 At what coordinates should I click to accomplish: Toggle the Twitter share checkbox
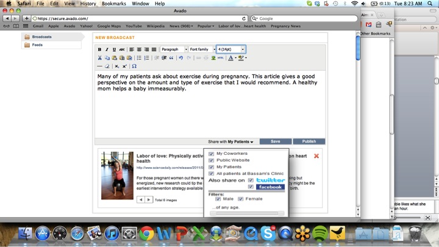pyautogui.click(x=251, y=181)
